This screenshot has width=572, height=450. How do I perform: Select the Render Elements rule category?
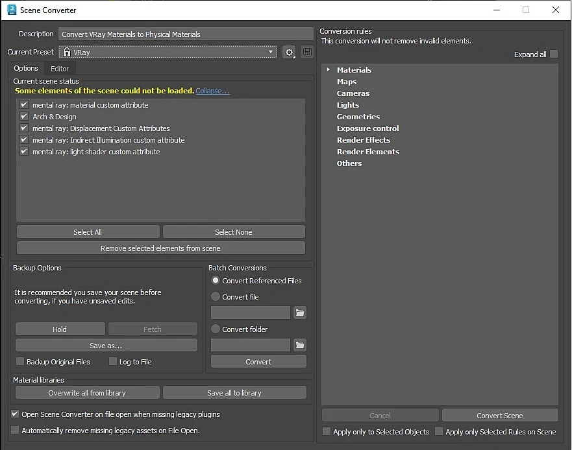(368, 152)
